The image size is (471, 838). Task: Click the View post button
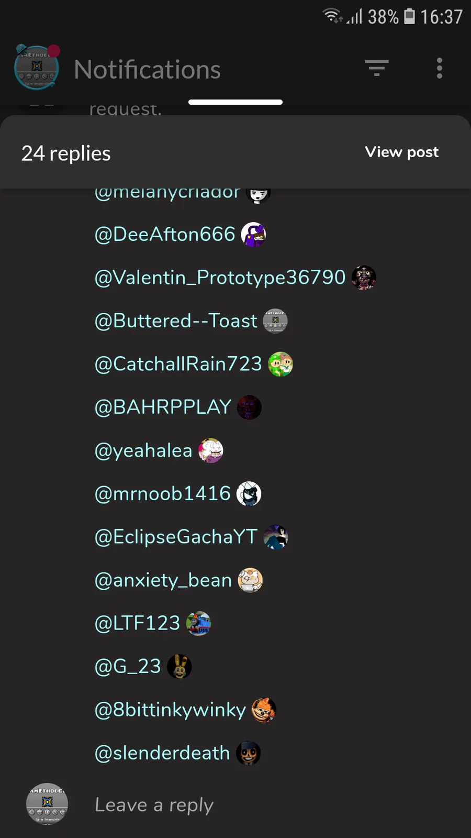click(402, 152)
